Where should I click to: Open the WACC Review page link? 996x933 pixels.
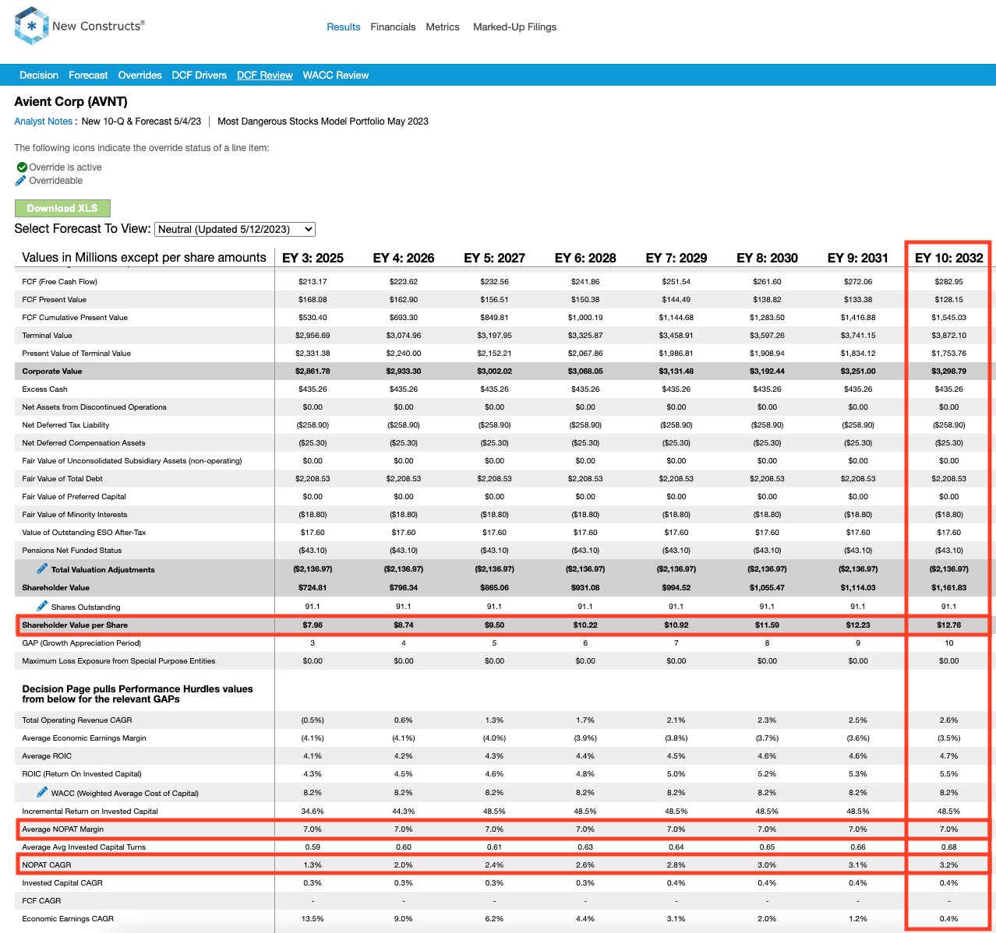336,76
